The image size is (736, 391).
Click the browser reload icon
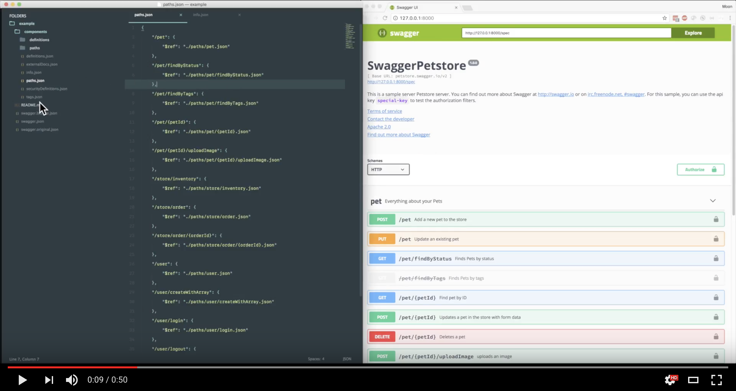[x=385, y=18]
